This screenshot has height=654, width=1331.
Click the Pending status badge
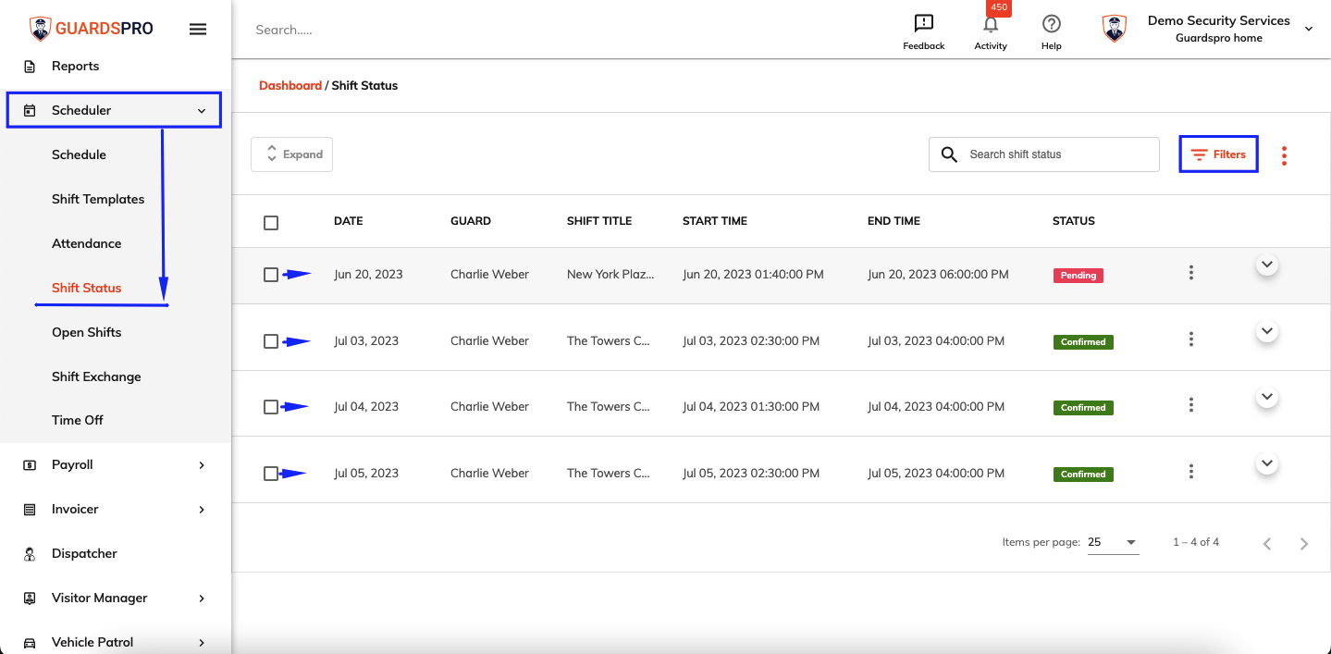(x=1078, y=276)
